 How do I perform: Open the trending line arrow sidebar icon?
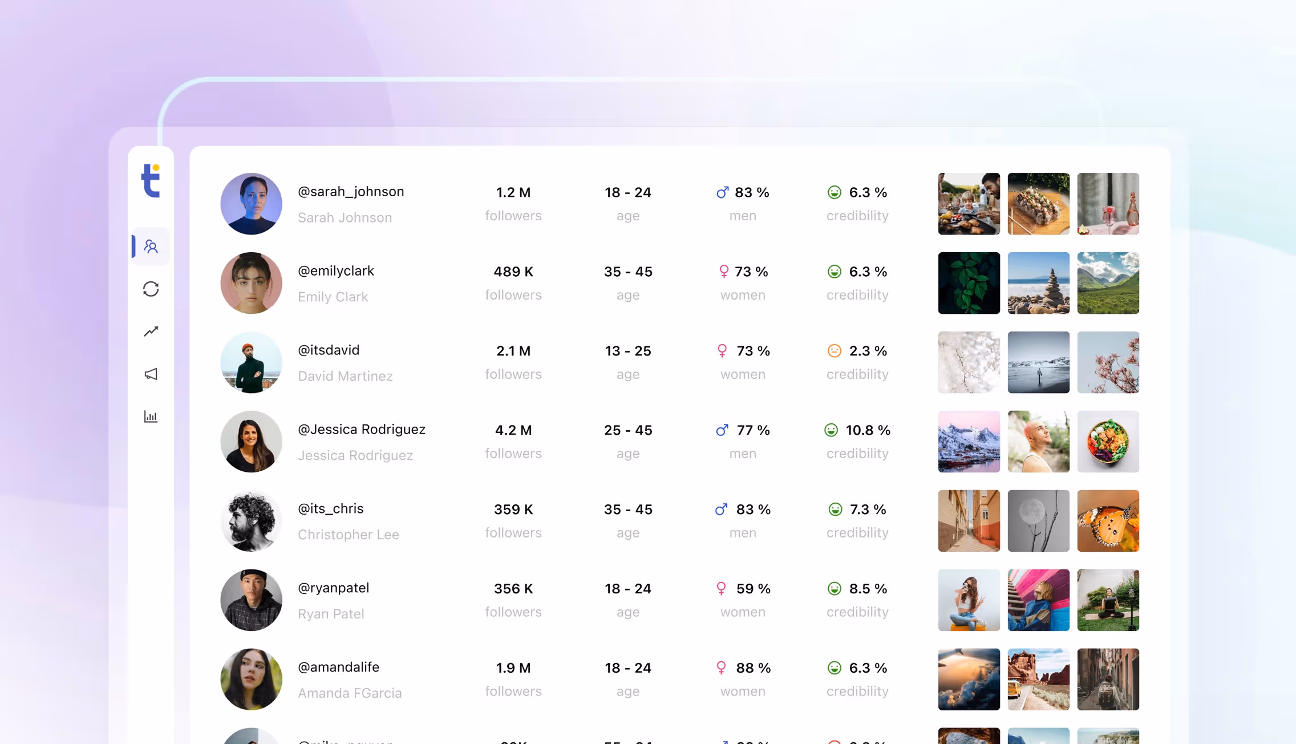click(151, 331)
